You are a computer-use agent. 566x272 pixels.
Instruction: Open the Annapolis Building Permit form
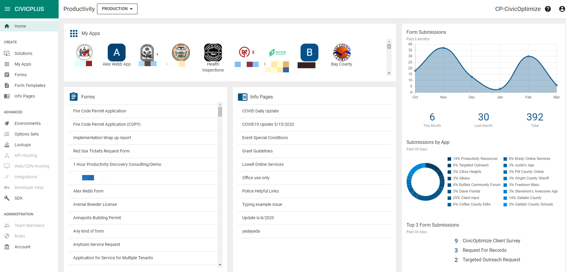pos(143,218)
